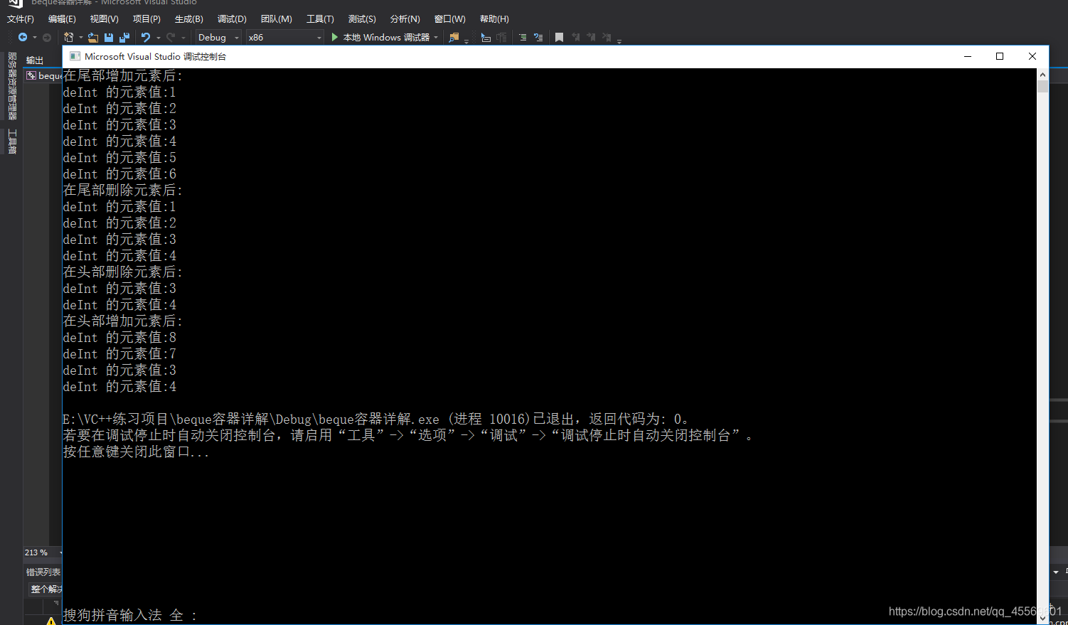
Task: Maximize the 调试控制台 console window
Action: click(1000, 56)
